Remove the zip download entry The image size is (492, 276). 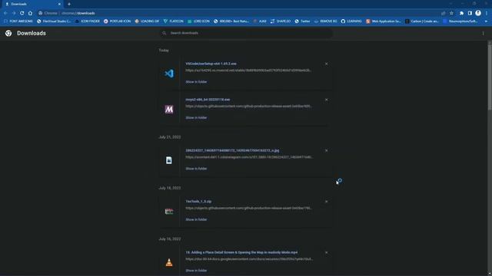326,202
